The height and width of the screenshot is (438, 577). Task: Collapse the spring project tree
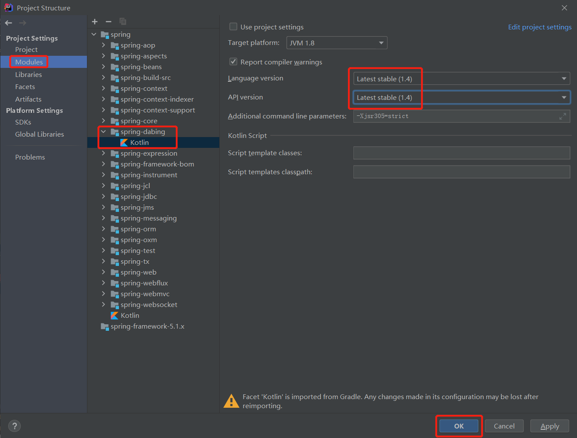[94, 34]
